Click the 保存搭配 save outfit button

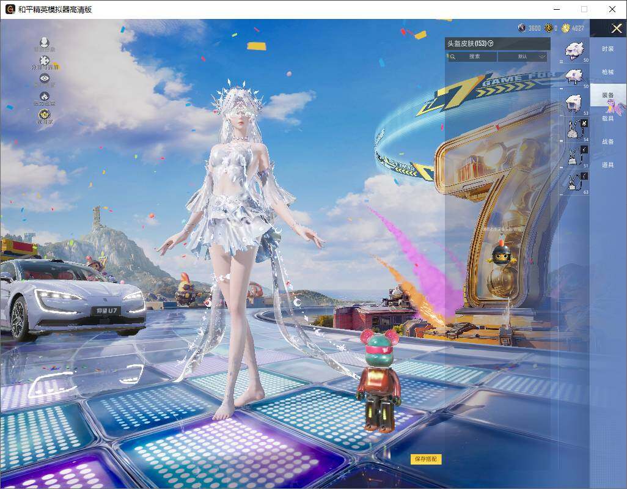[x=426, y=459]
